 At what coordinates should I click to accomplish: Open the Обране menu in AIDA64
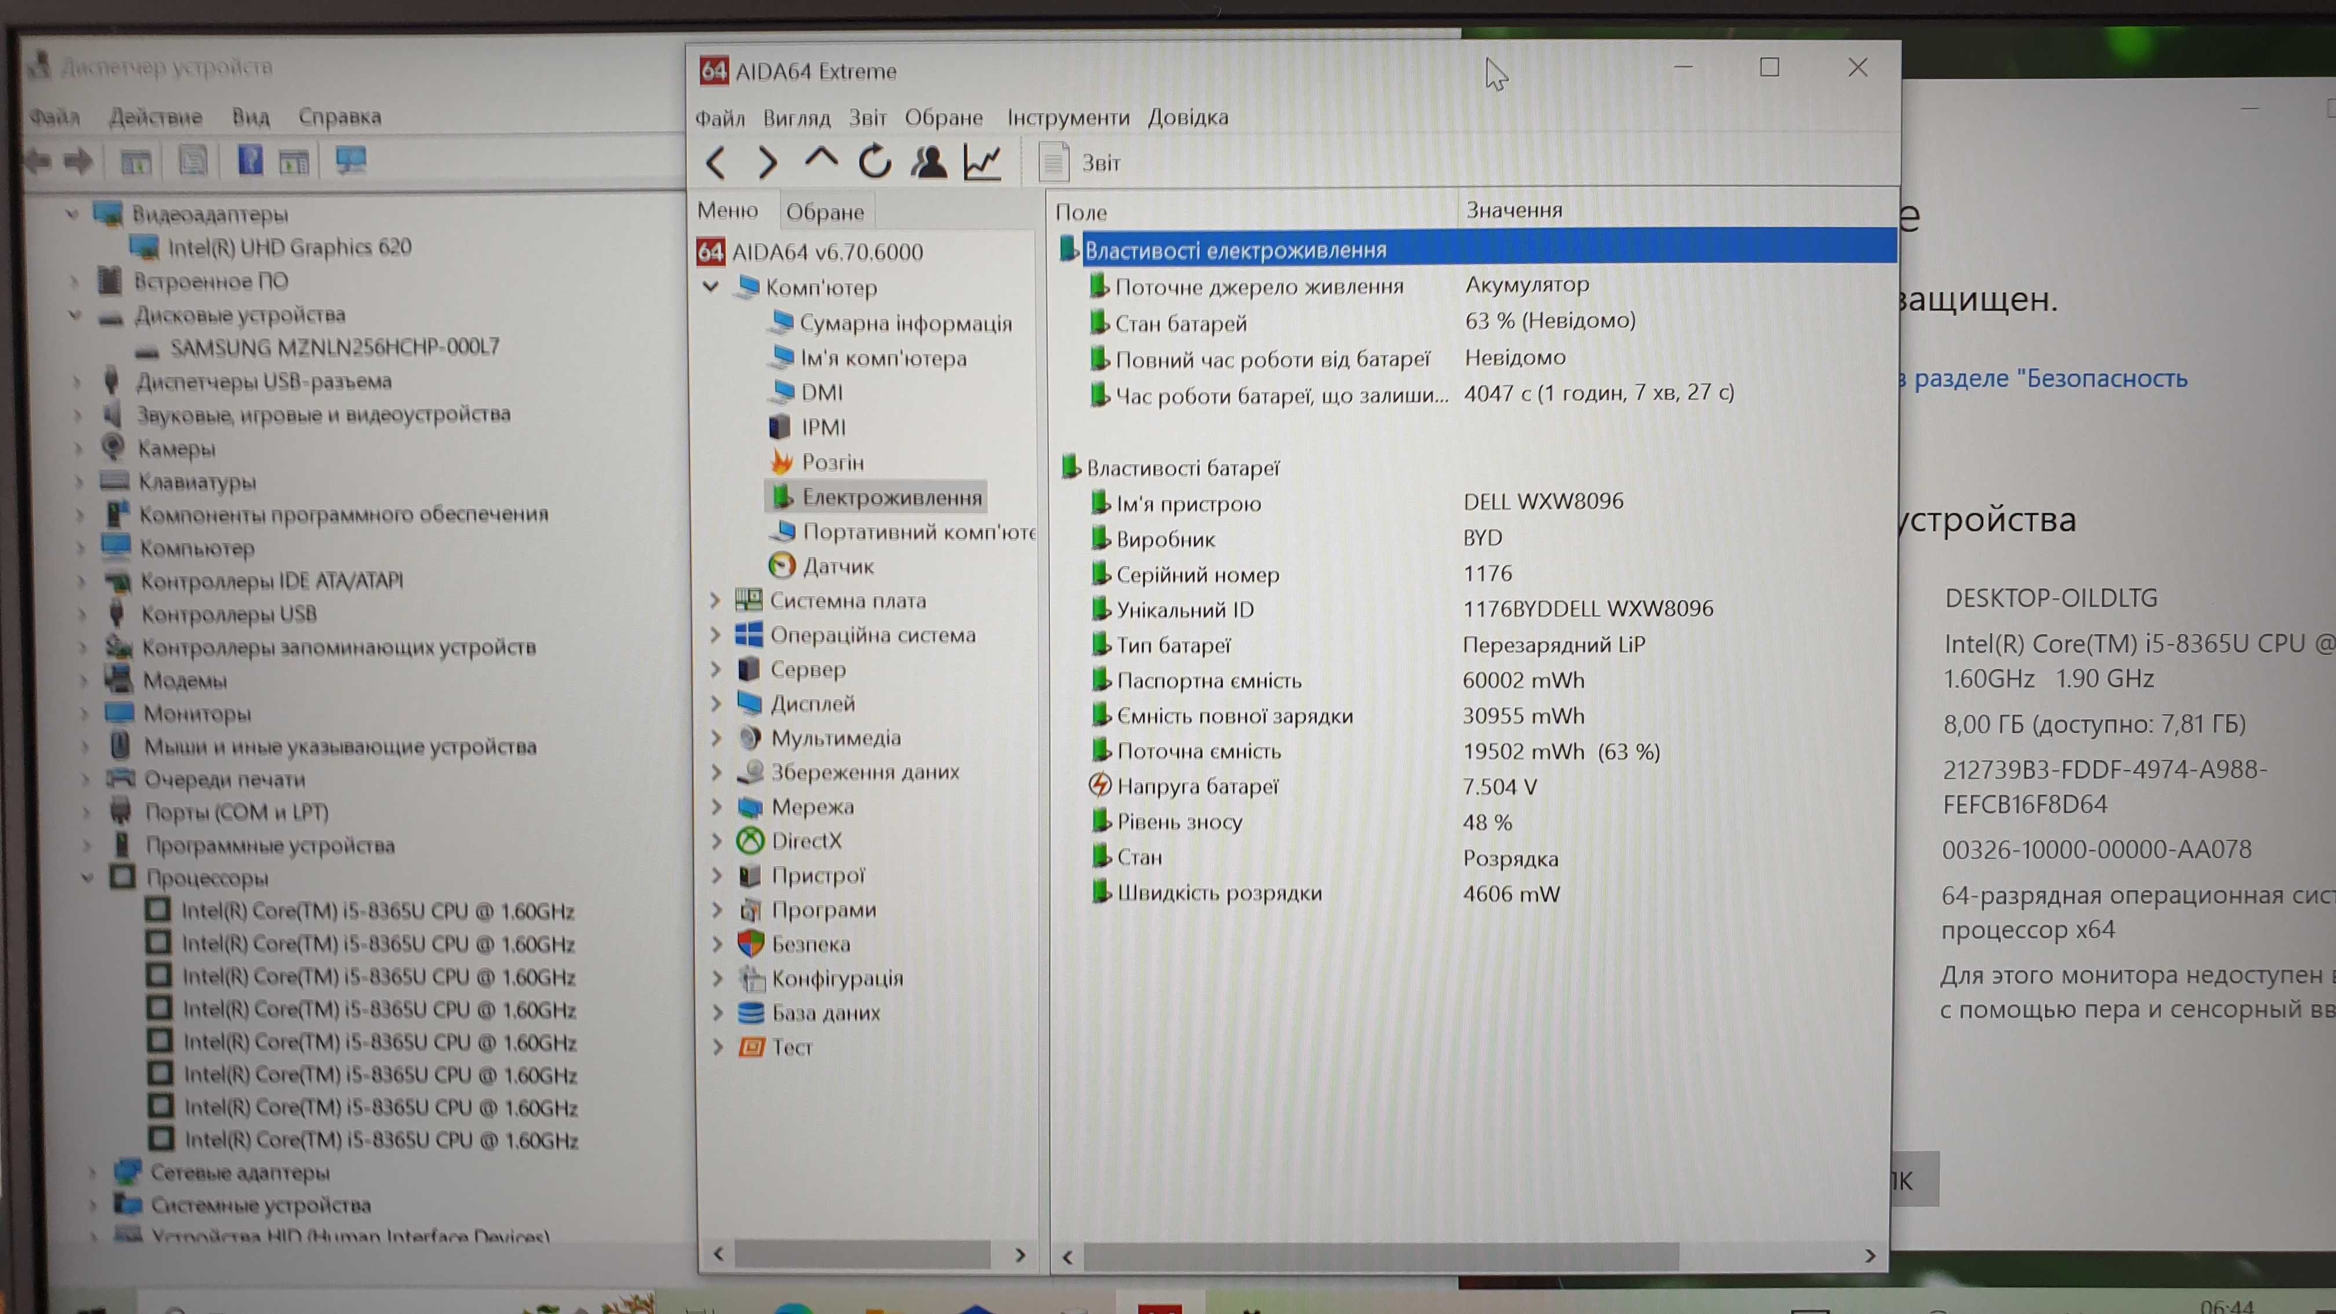click(943, 118)
